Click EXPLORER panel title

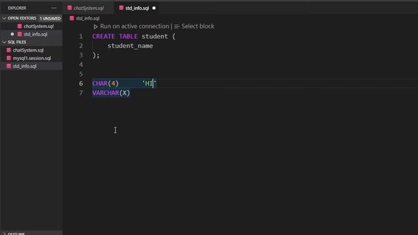click(x=17, y=8)
